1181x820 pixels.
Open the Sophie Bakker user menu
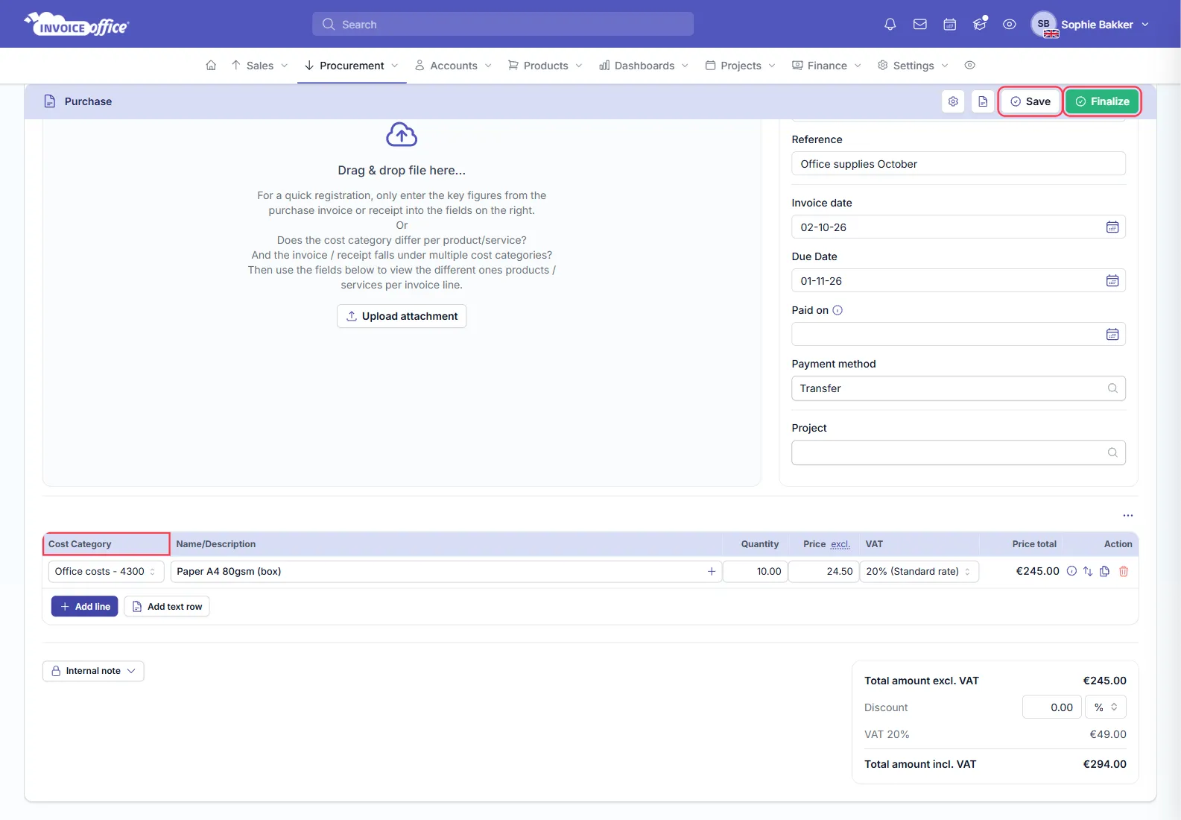tap(1090, 25)
